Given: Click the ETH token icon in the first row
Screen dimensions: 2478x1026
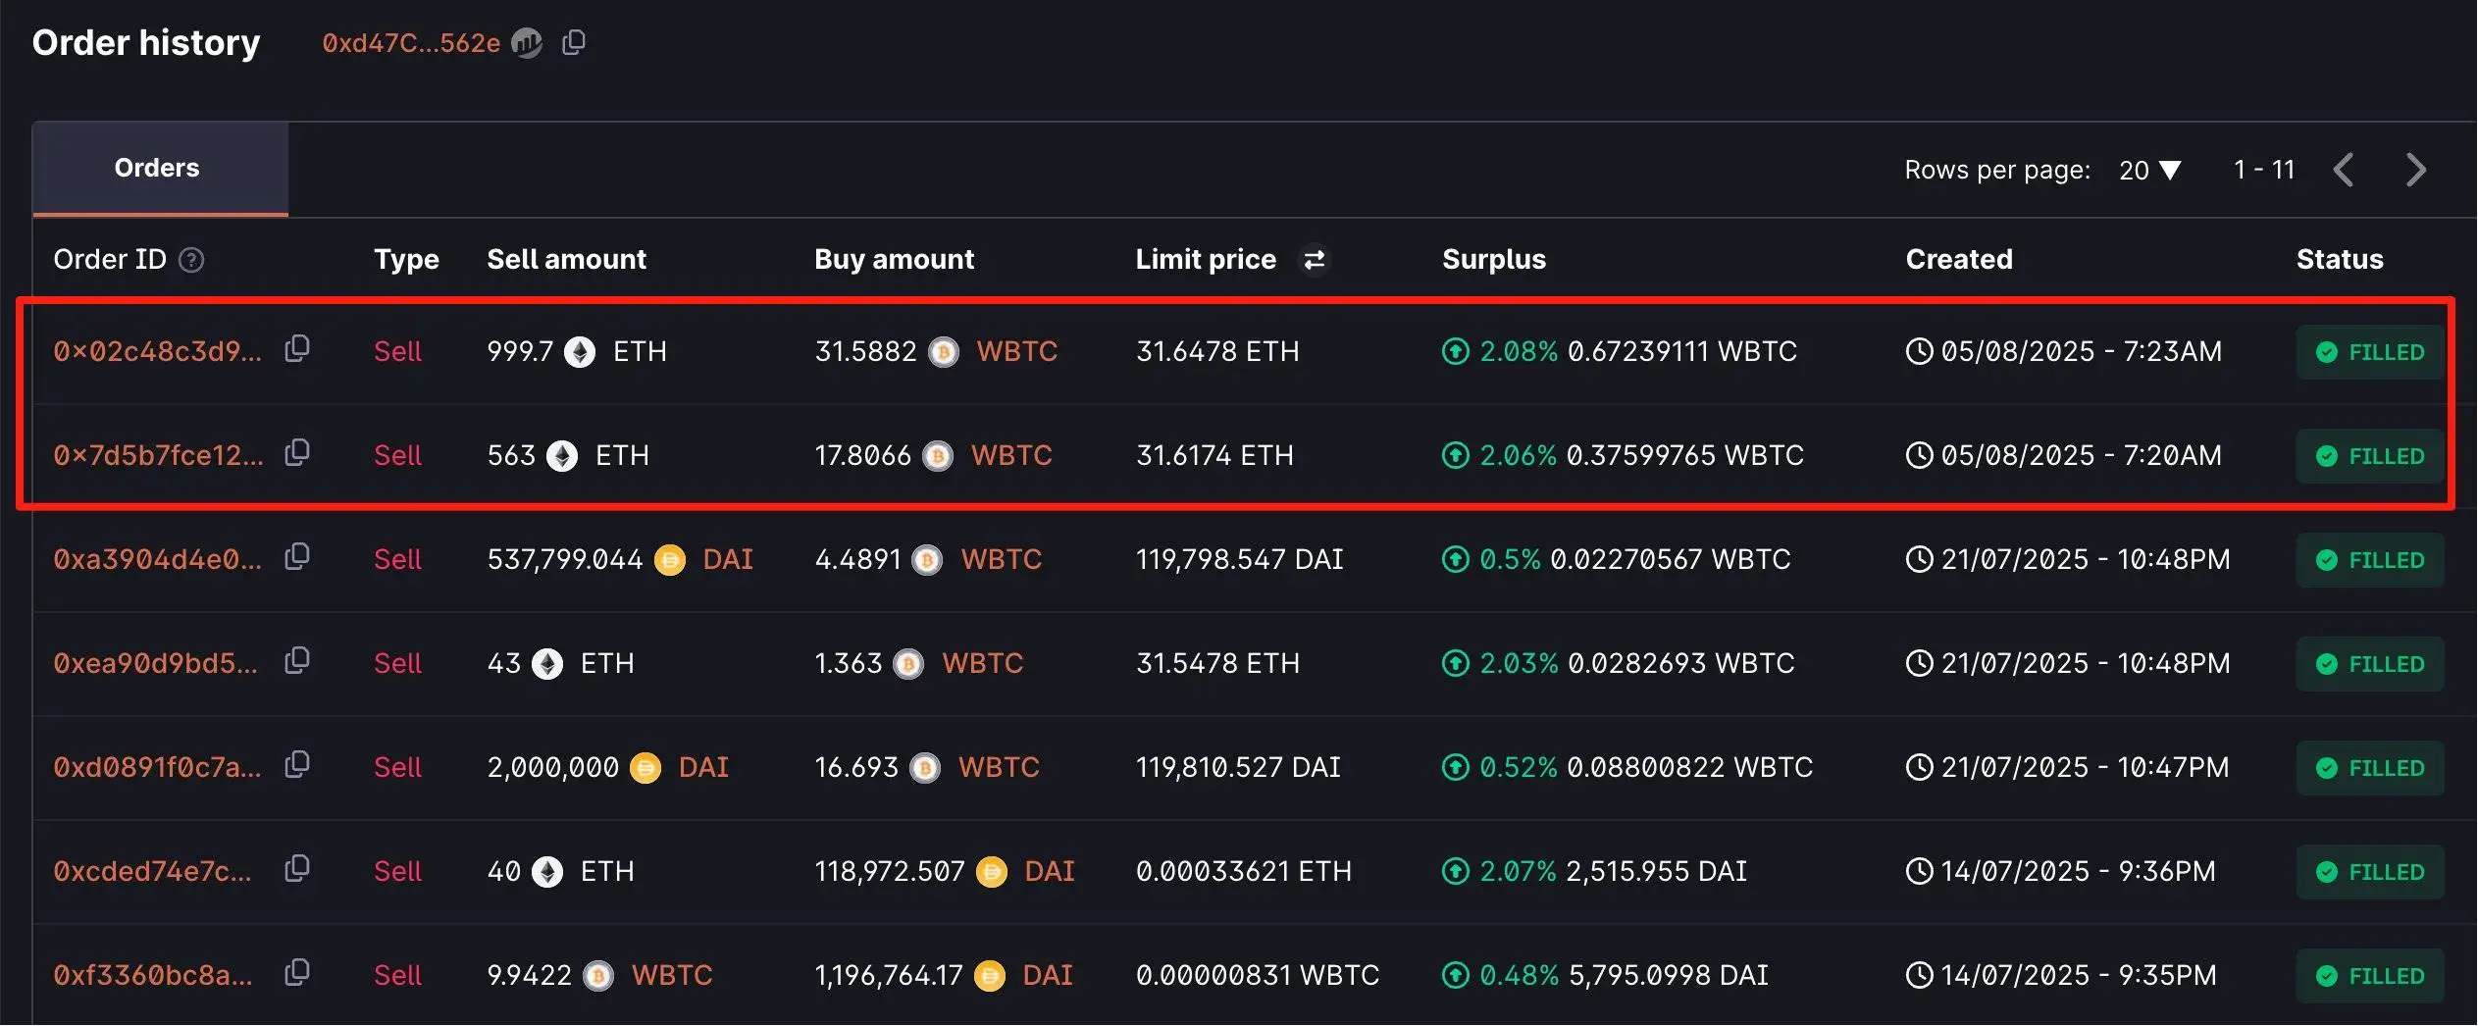Looking at the screenshot, I should pyautogui.click(x=581, y=351).
